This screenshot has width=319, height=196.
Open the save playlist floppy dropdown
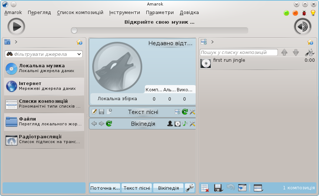pyautogui.click(x=218, y=188)
